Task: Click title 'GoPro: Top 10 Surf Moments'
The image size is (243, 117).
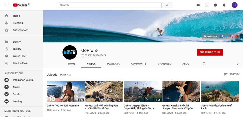Action: click(63, 106)
